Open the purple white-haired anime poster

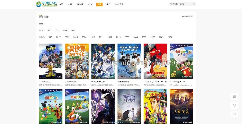(x=103, y=107)
